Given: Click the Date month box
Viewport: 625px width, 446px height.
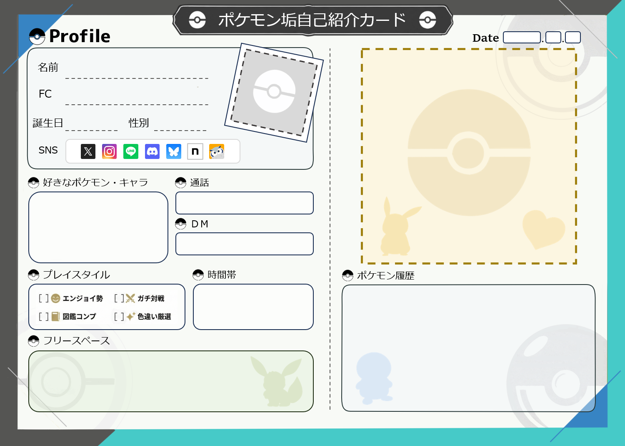Looking at the screenshot, I should (553, 38).
